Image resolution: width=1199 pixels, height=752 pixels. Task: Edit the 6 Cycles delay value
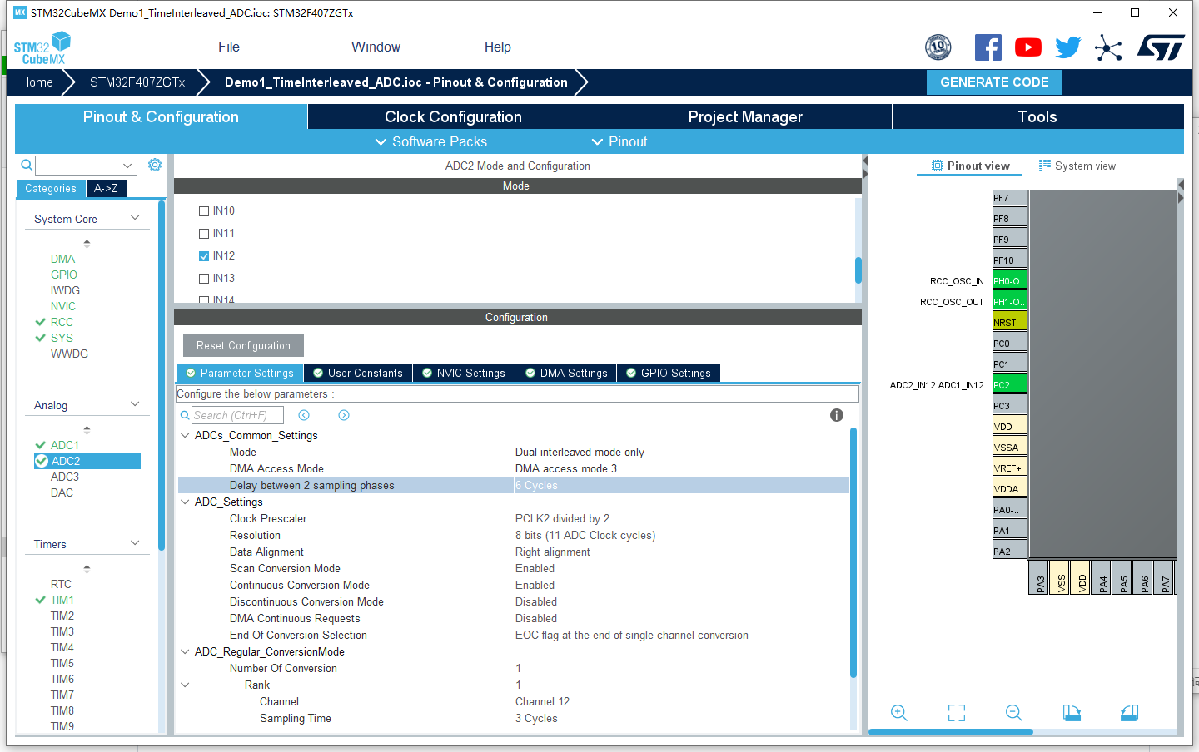(x=681, y=485)
